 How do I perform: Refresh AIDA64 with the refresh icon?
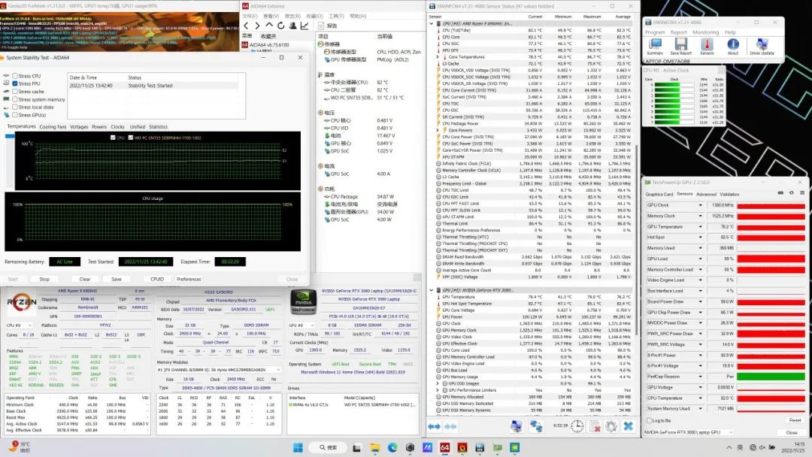tap(280, 26)
